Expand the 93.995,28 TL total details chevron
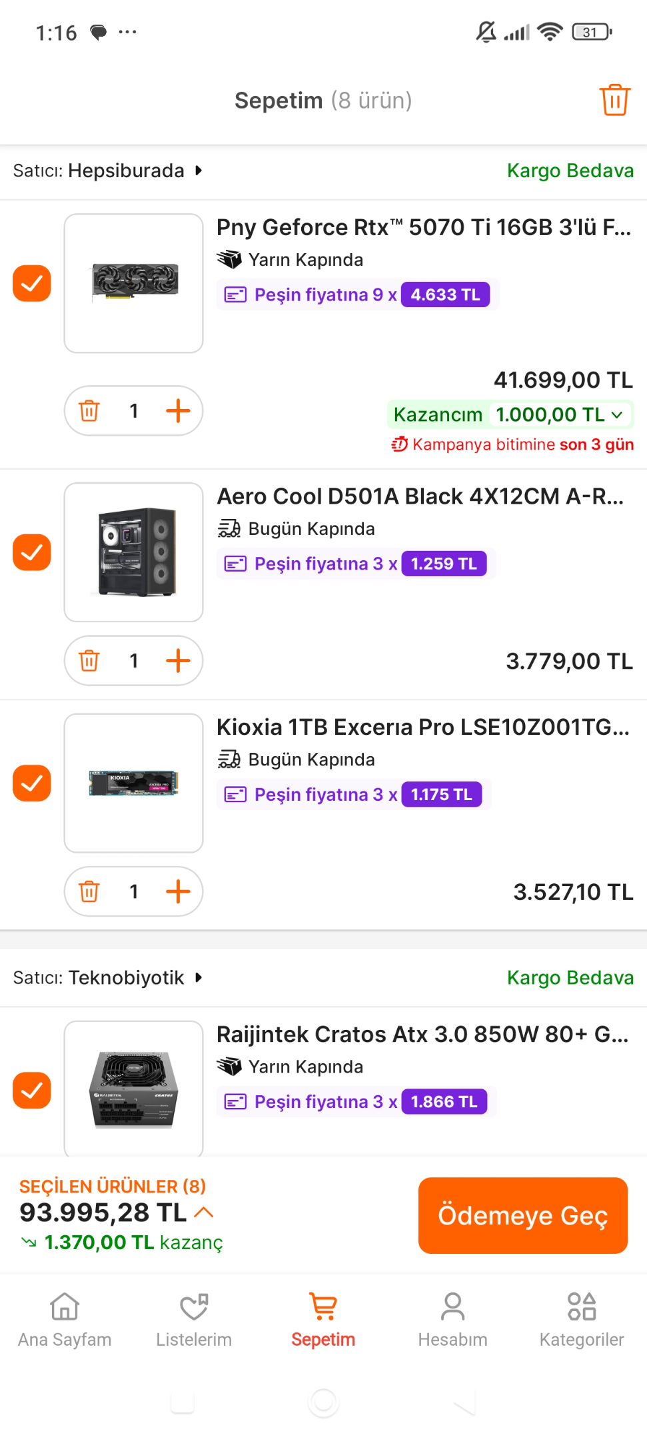Viewport: 647px width, 1439px height. click(204, 1212)
